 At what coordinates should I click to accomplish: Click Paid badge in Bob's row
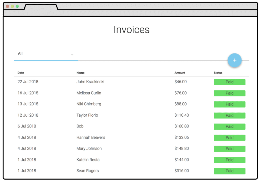coord(229,126)
